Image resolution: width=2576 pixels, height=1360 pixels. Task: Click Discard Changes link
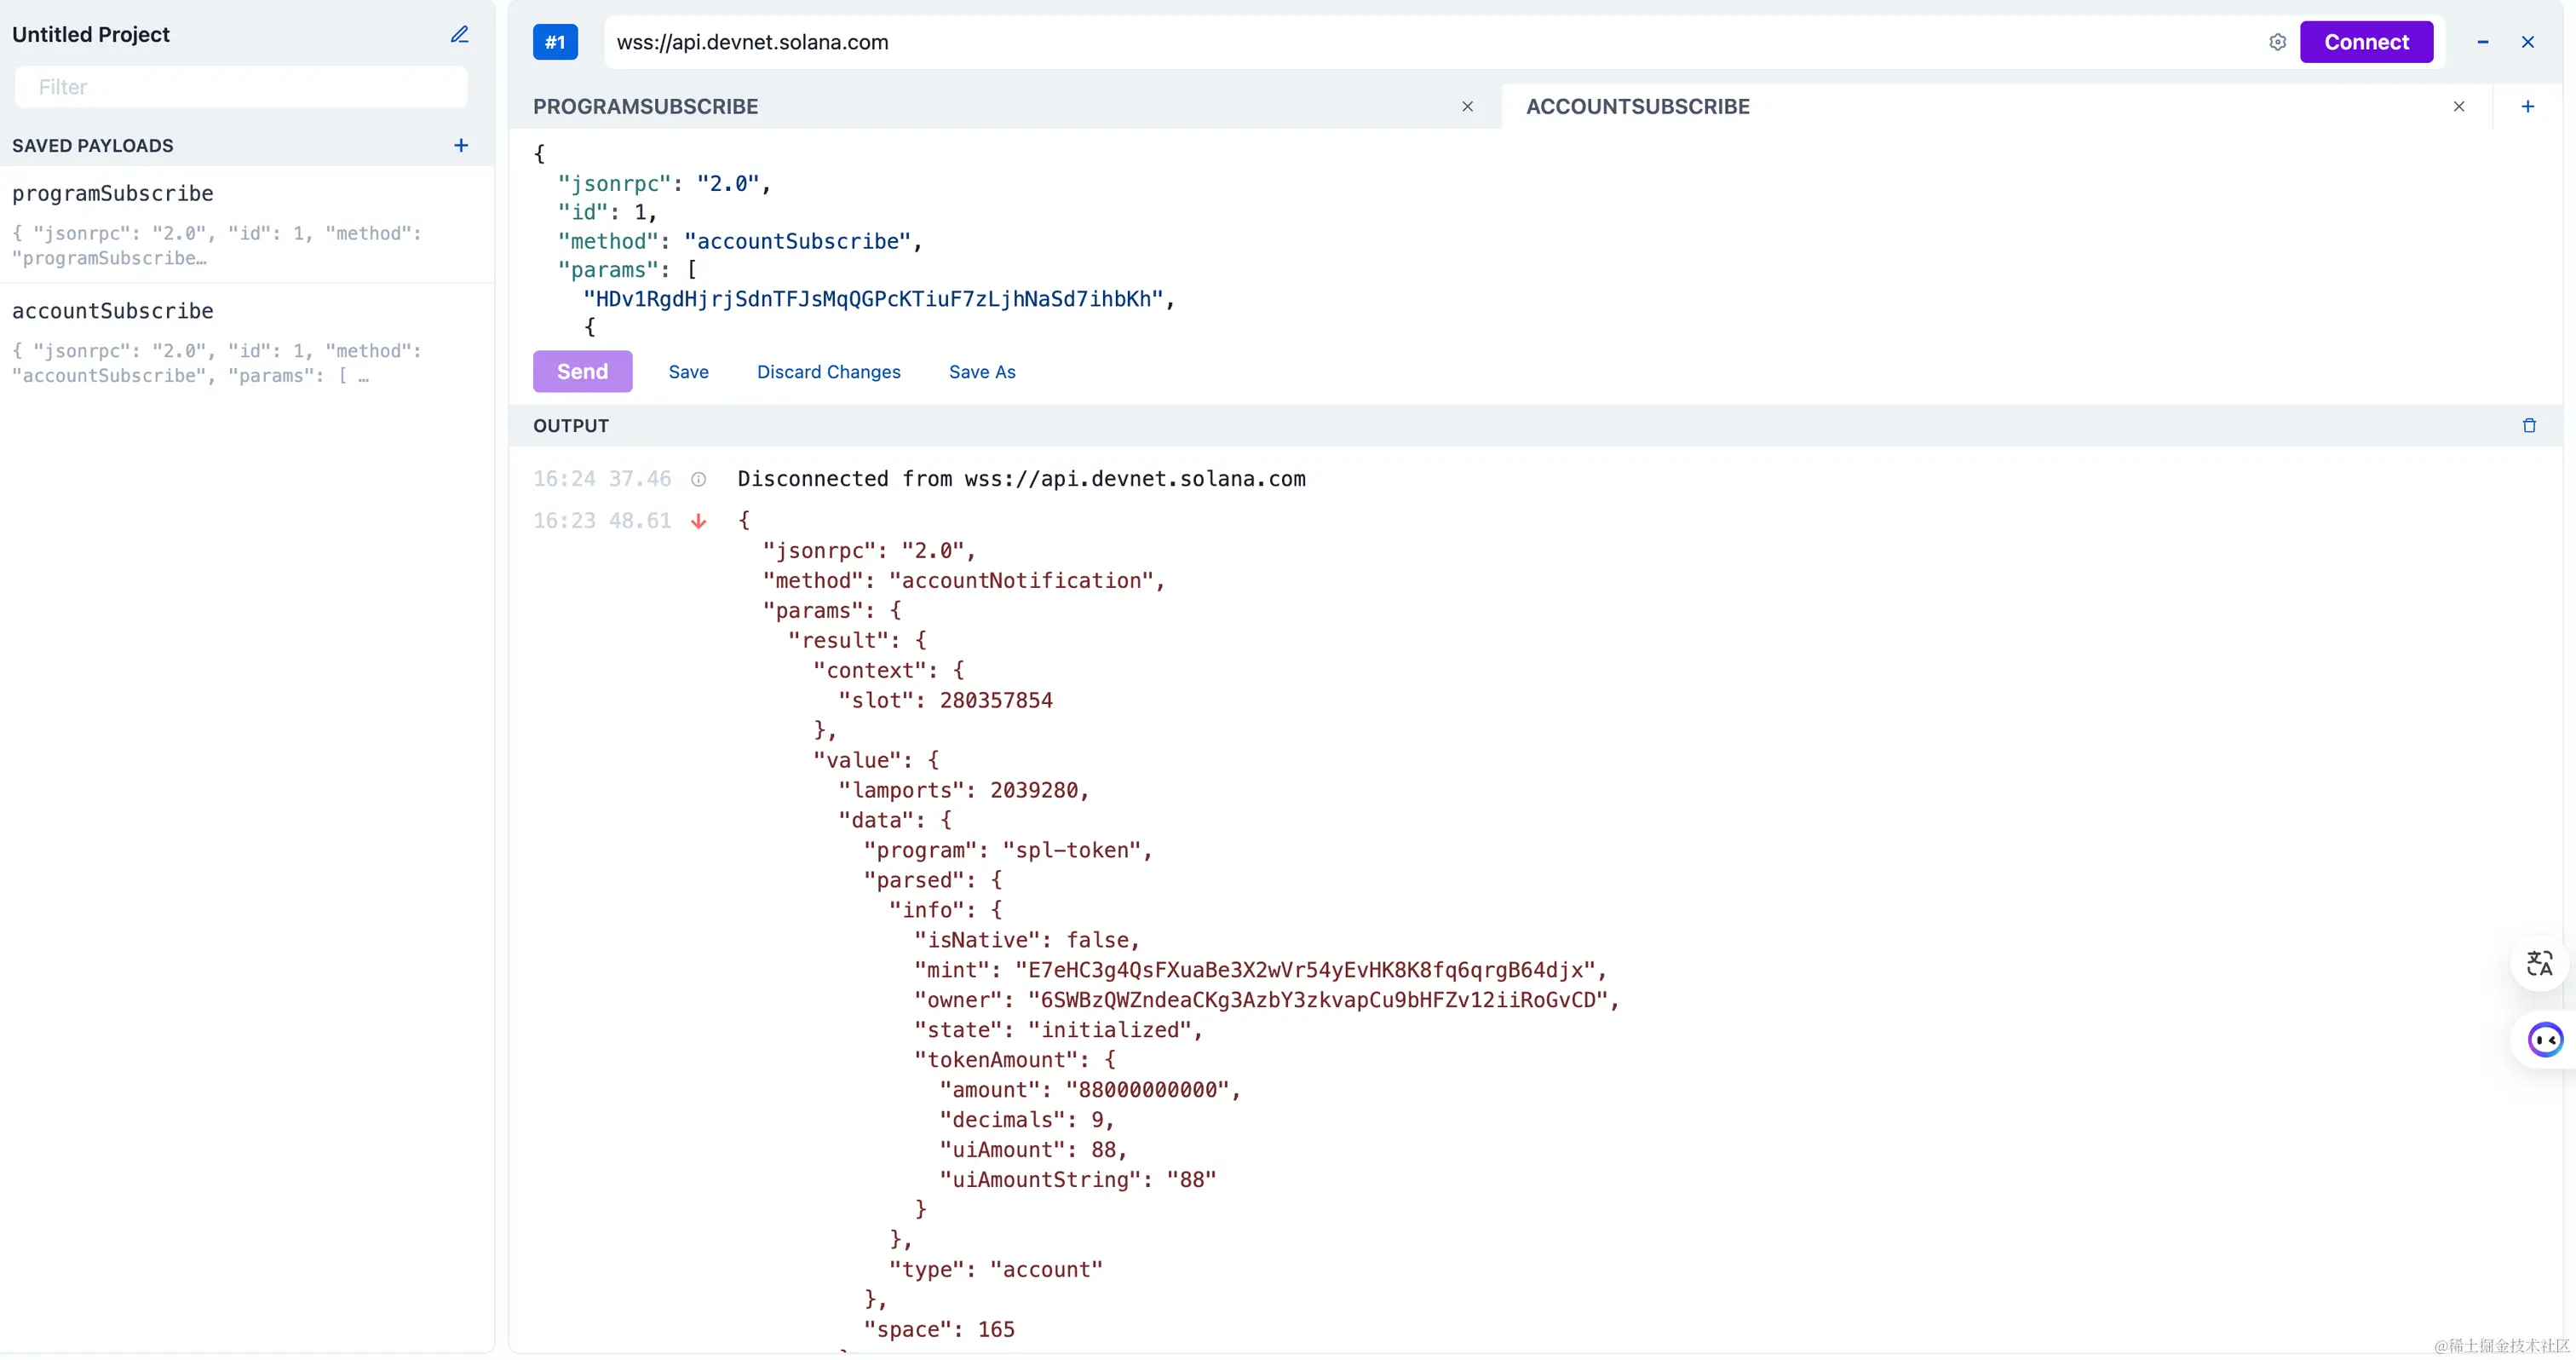coord(828,372)
